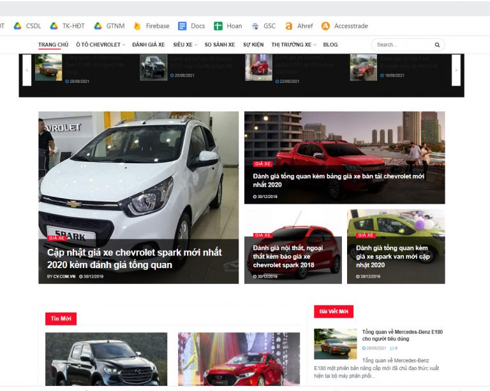Open the red Mazda showroom thumbnail

[239, 359]
